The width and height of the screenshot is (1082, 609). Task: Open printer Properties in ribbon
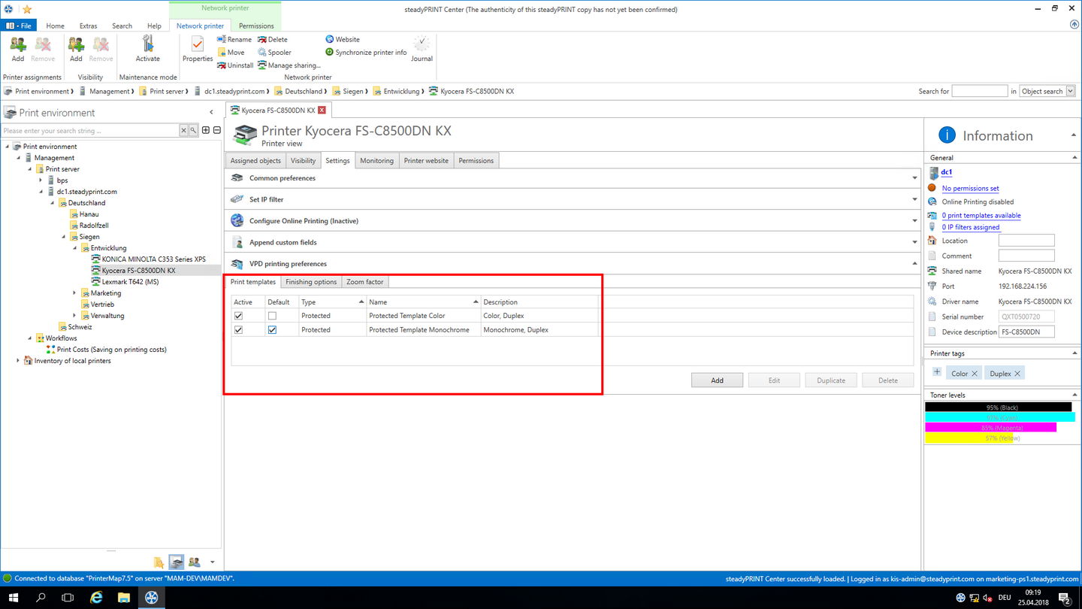click(198, 50)
